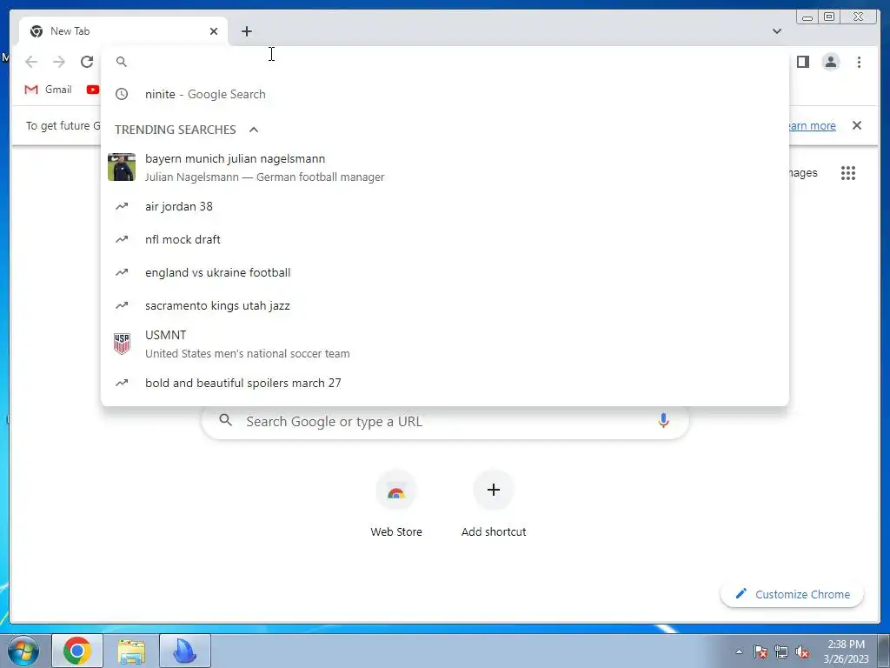Close the New Tab tab
Screen dimensions: 890x668
[214, 31]
